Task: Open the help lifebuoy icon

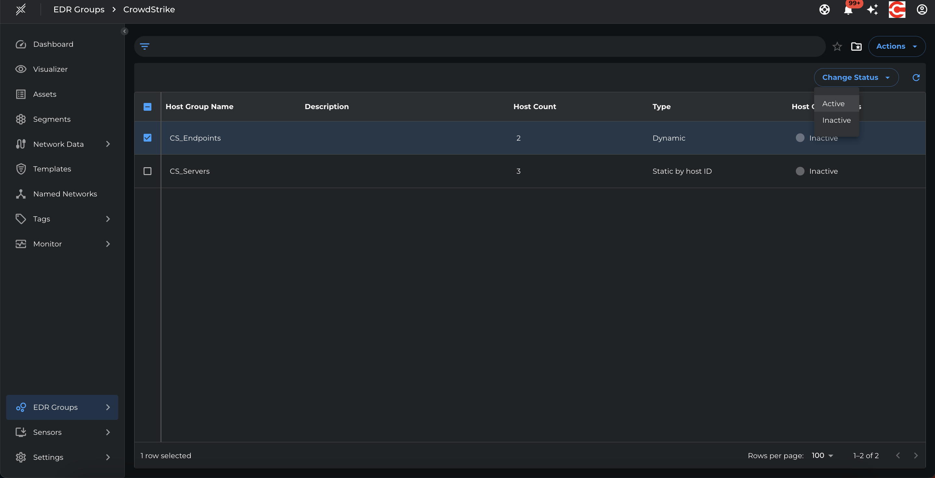Action: [824, 10]
